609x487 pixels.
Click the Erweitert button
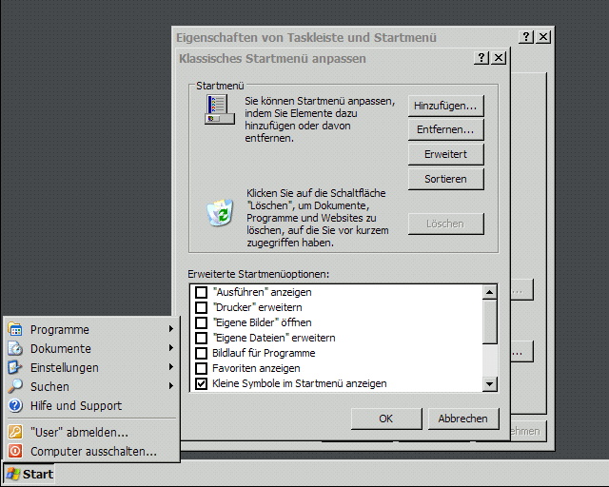pos(446,154)
